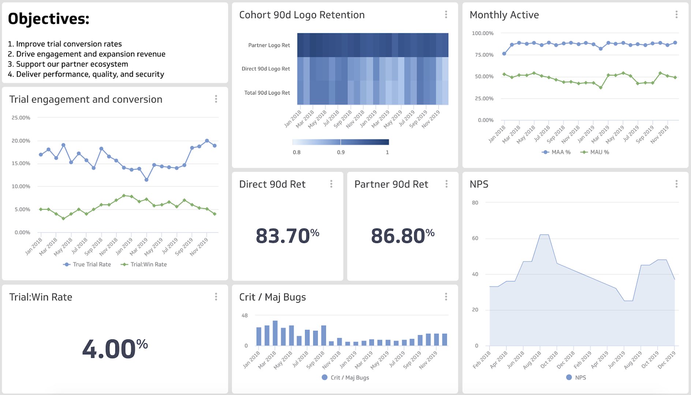Open the Monthly Active panel options menu
691x395 pixels.
click(x=677, y=15)
